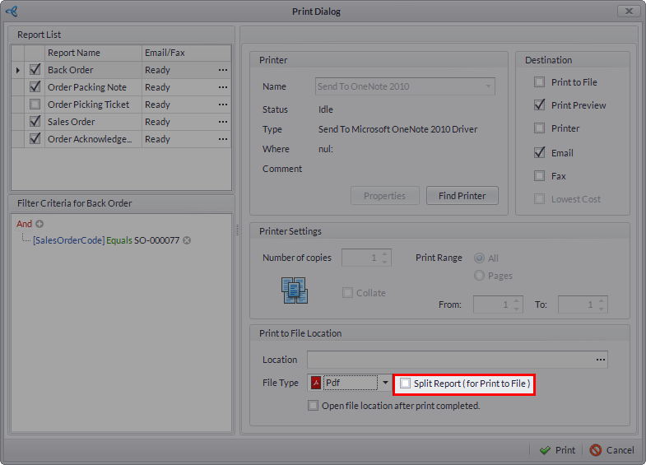Select the Pages print range radio

(479, 276)
